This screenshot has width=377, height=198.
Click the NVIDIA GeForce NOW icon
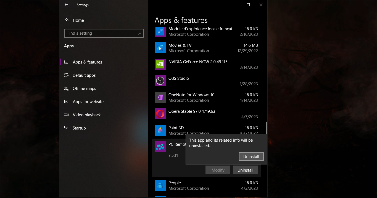(160, 64)
